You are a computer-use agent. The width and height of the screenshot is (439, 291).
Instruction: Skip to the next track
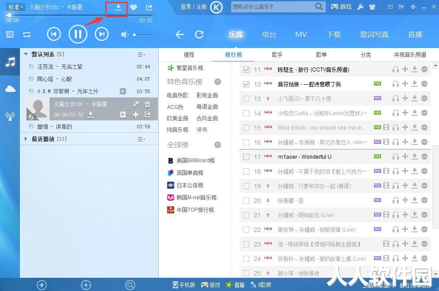pyautogui.click(x=102, y=34)
